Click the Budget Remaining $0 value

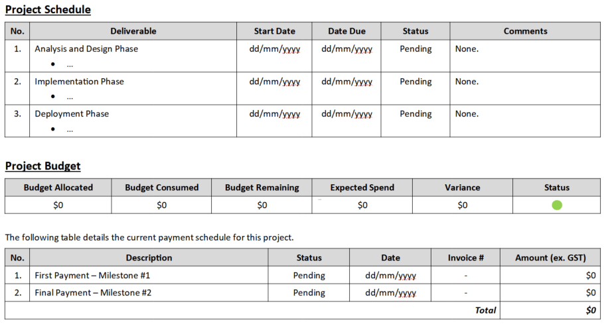(262, 205)
